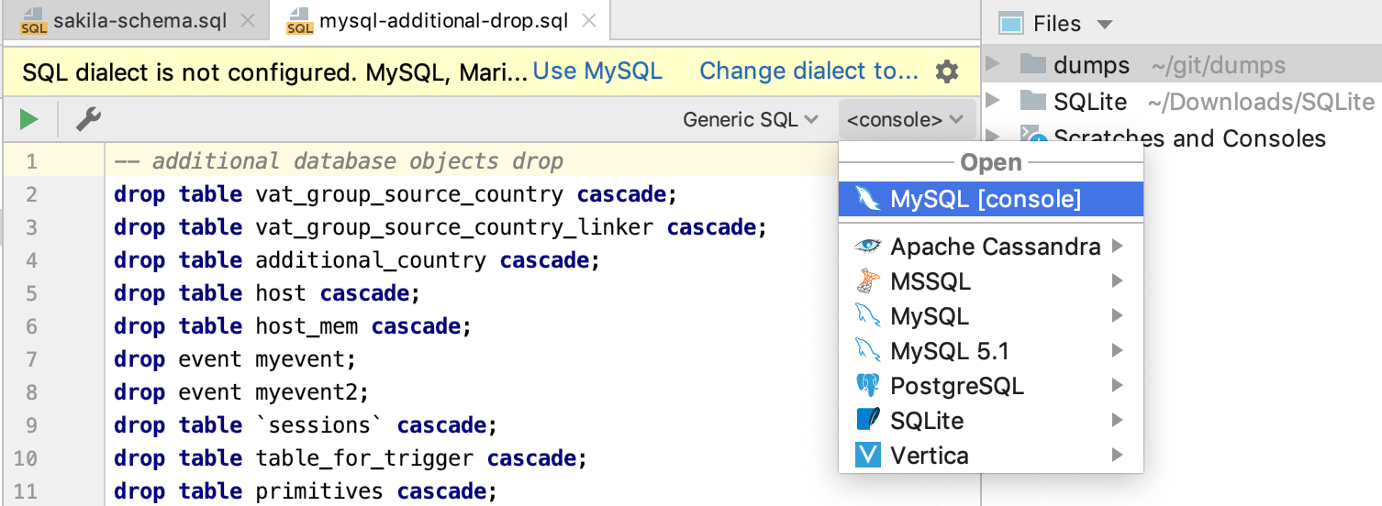Expand the SQLite submenu arrow in popup
This screenshot has height=506, width=1382.
pos(1117,421)
